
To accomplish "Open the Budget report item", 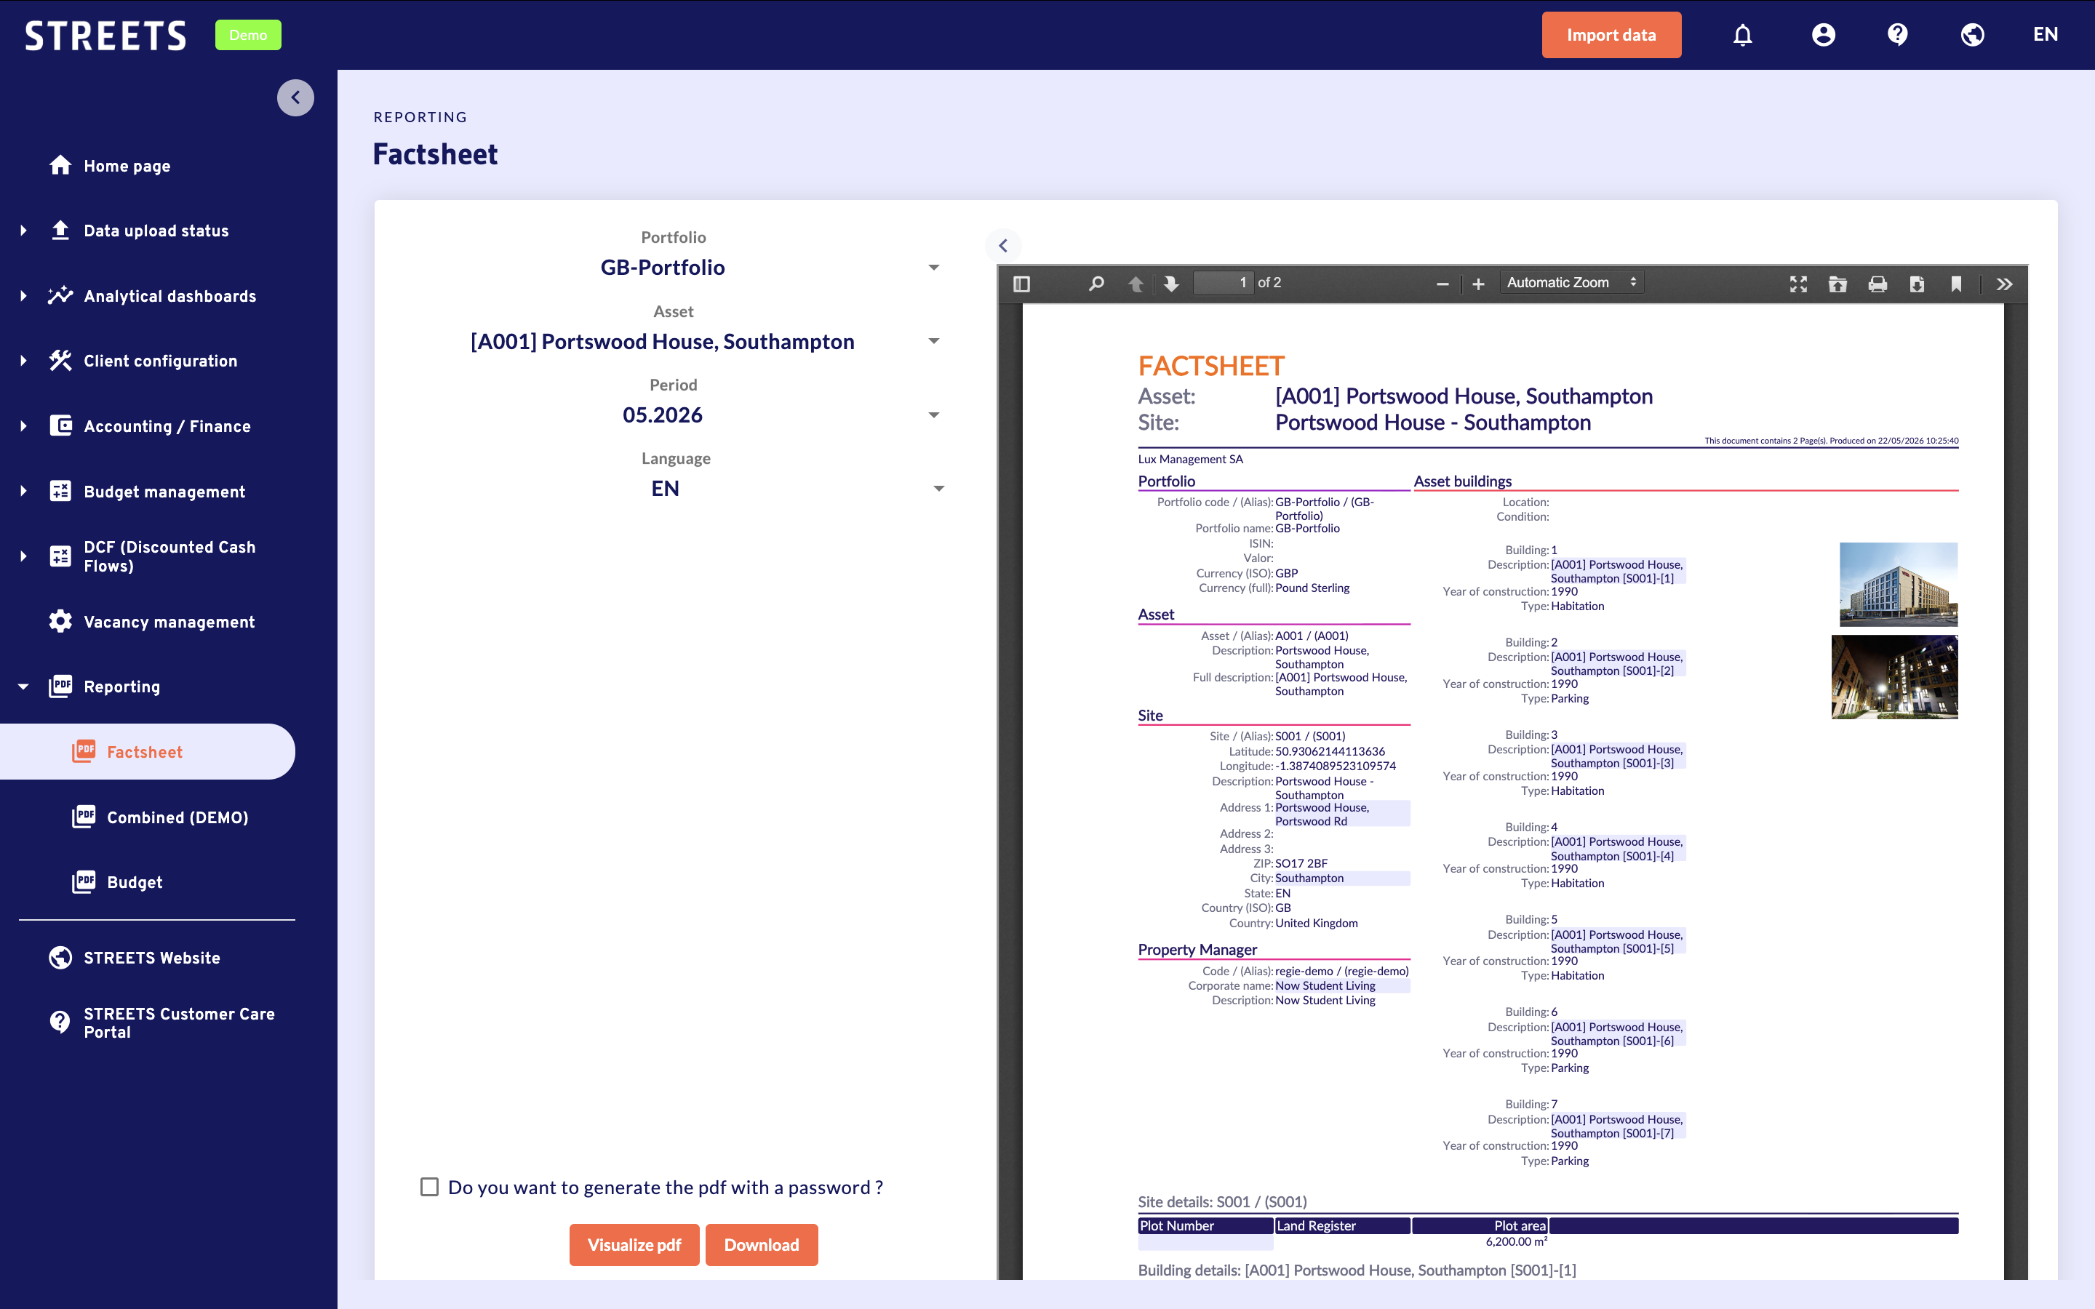I will point(134,882).
